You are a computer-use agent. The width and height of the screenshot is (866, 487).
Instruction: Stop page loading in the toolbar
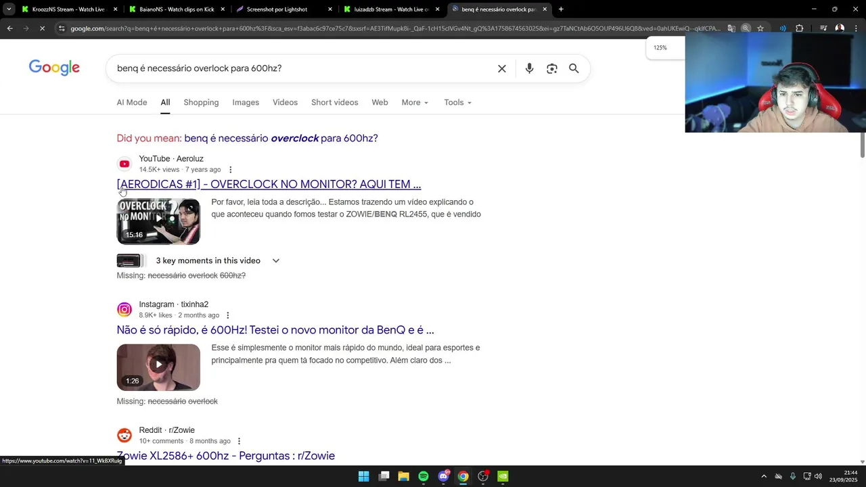tap(42, 28)
